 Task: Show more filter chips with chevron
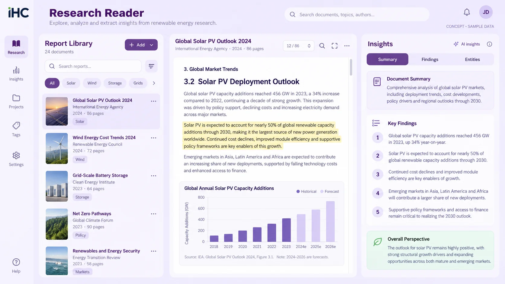point(154,83)
